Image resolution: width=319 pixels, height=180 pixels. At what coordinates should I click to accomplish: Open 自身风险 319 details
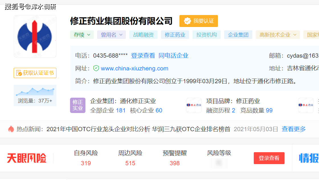(x=86, y=158)
